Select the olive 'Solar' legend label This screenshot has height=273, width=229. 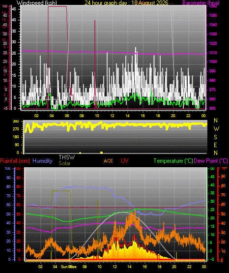64,163
